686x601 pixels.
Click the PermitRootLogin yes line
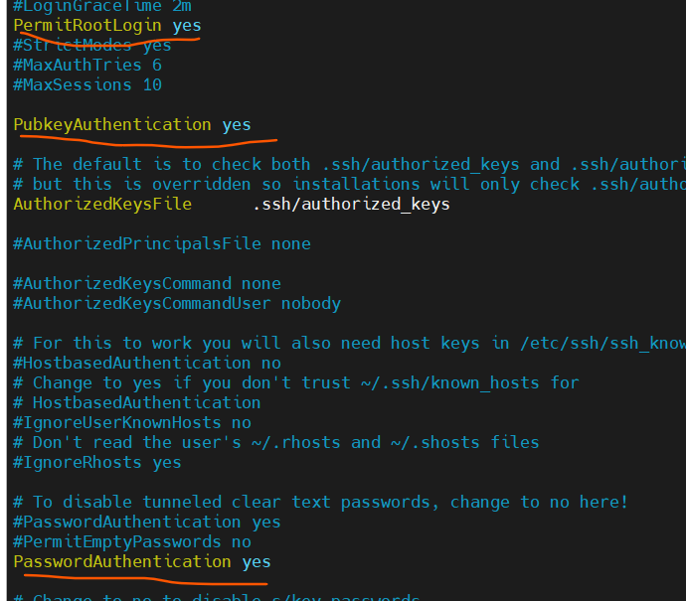pos(107,26)
